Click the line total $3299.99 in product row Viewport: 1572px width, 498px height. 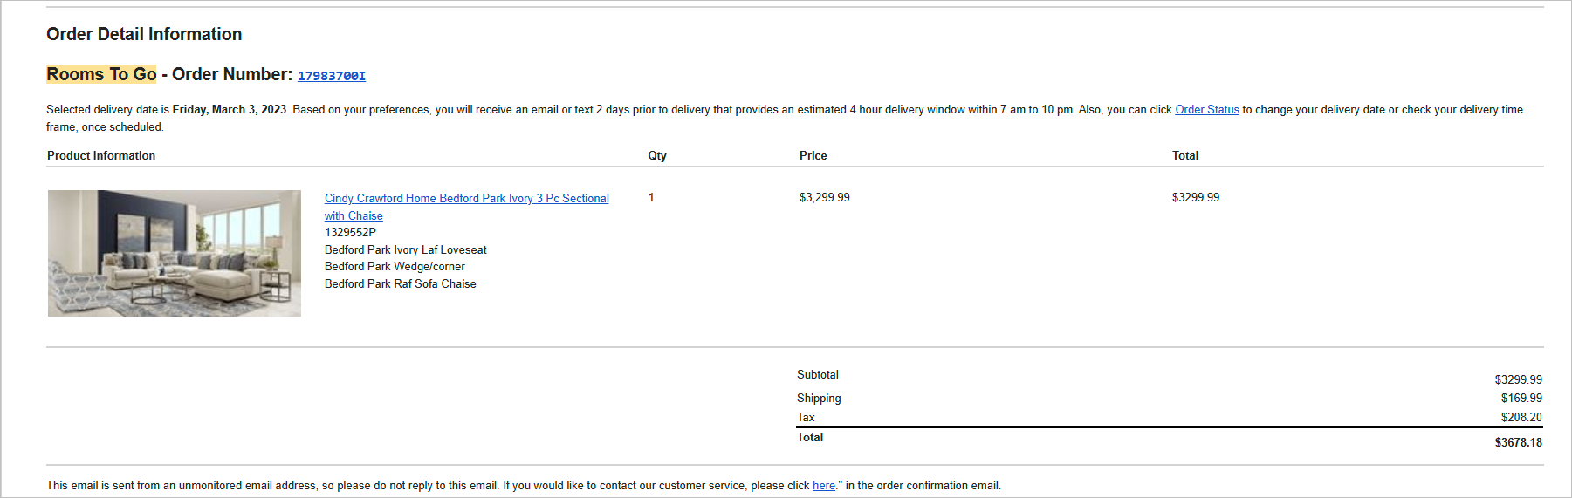(x=1196, y=198)
